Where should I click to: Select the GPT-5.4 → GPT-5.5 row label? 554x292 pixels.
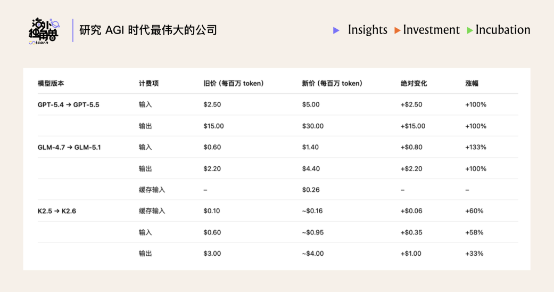tap(68, 104)
